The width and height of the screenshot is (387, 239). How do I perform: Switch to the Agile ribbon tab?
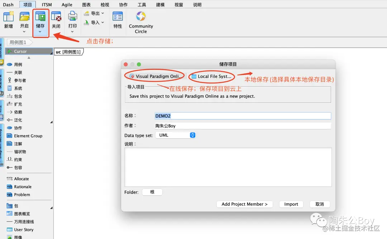tap(67, 5)
